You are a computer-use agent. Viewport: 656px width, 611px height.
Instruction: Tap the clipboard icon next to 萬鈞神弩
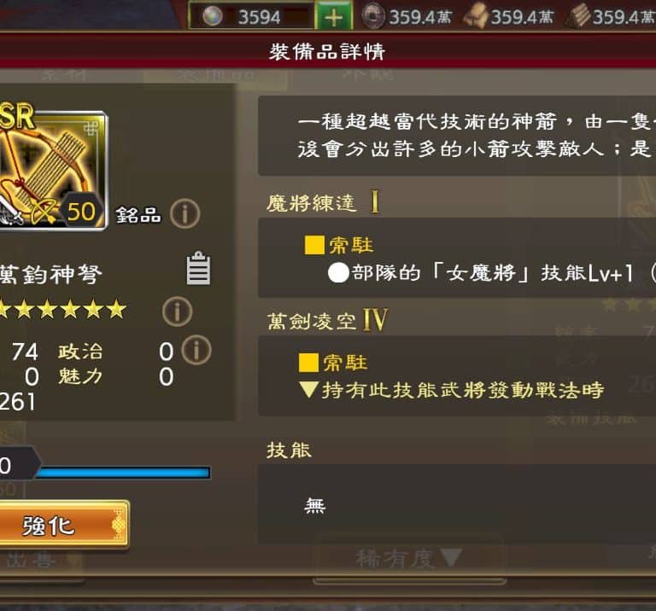(x=198, y=268)
